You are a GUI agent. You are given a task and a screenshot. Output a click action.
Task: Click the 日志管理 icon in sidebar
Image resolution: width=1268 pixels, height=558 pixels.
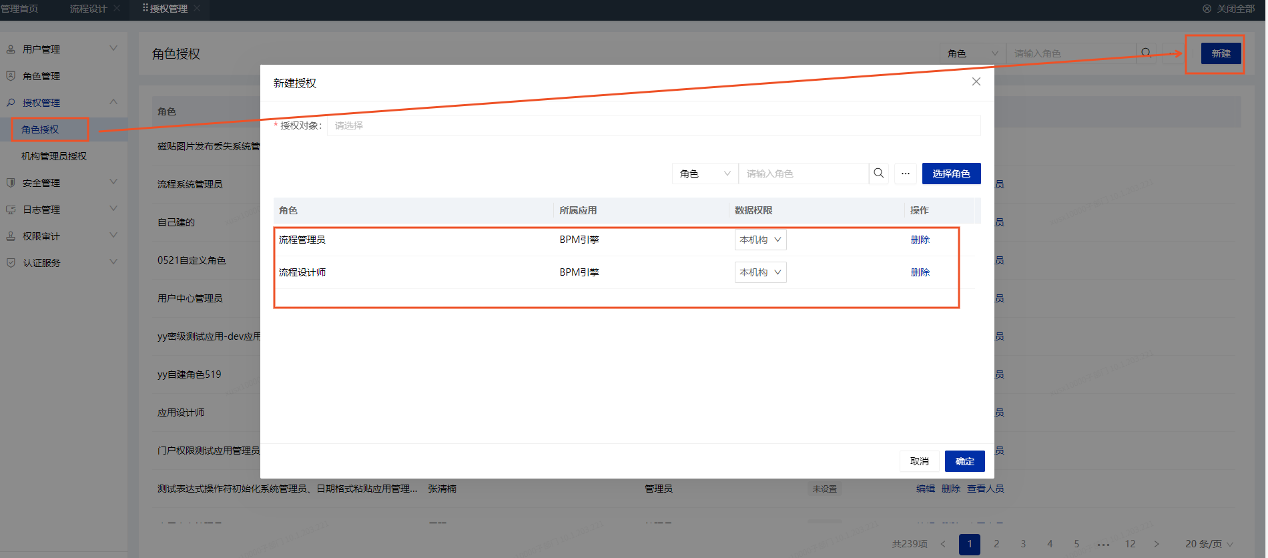(11, 210)
